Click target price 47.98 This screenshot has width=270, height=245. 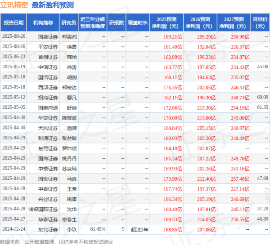[263, 178]
